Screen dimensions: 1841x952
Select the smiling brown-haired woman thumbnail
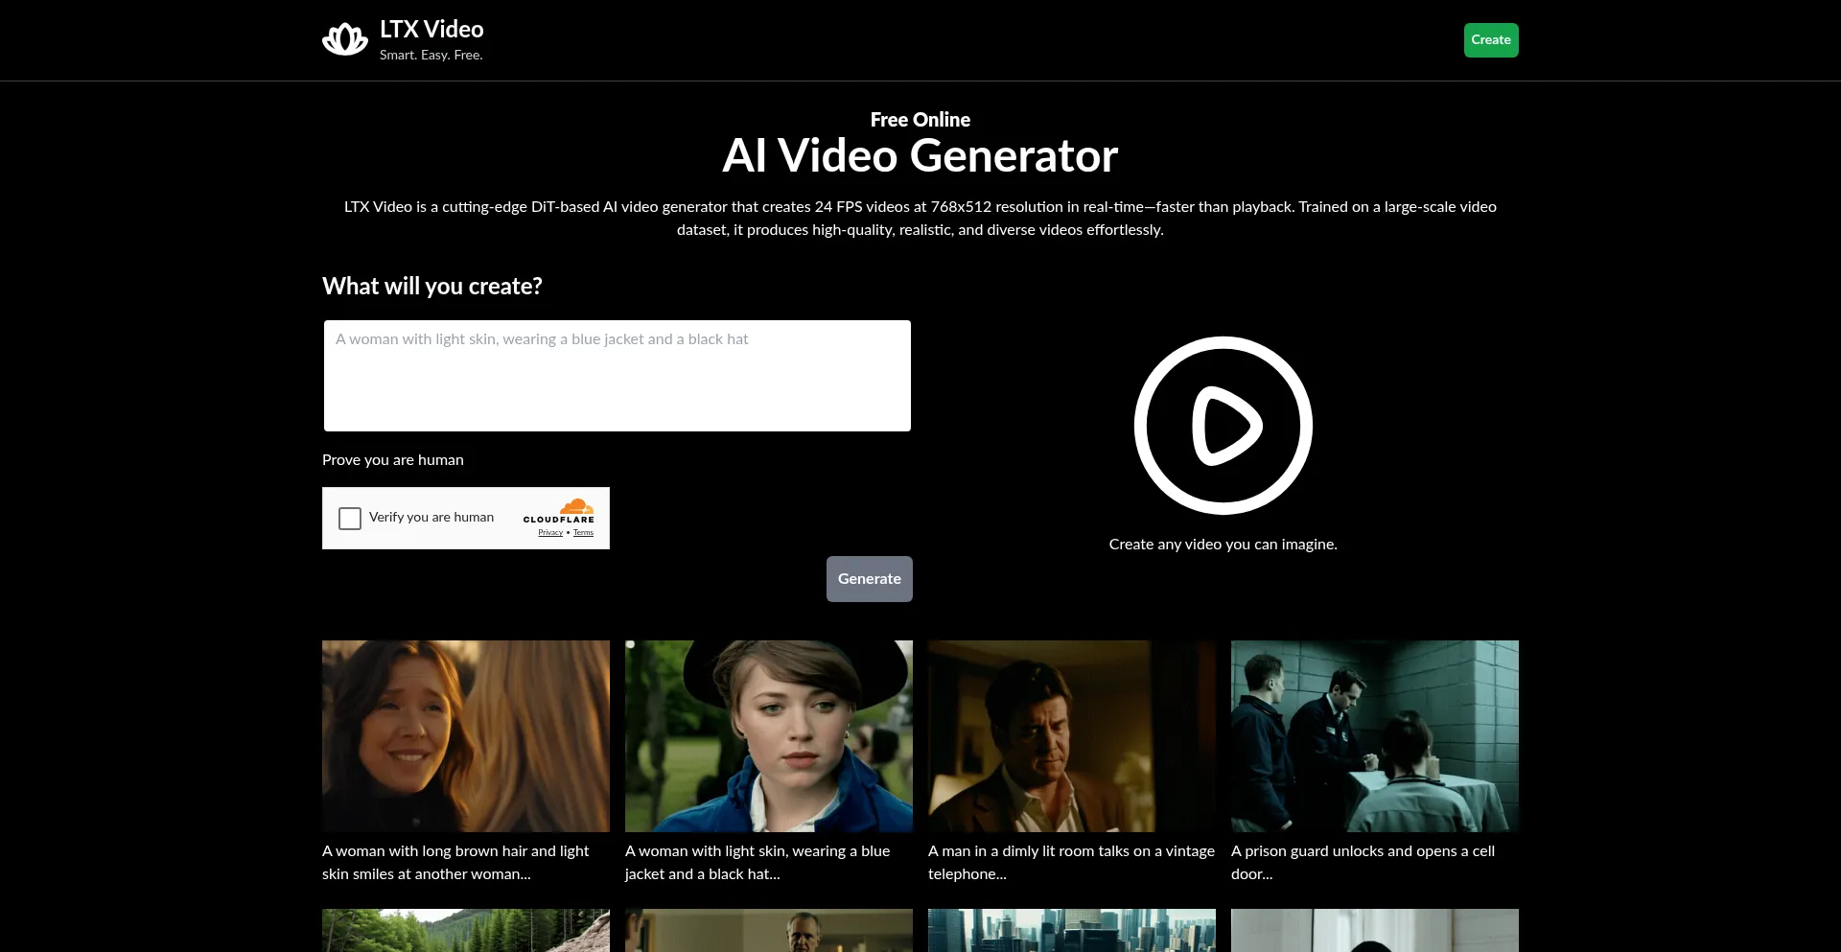[x=466, y=735]
